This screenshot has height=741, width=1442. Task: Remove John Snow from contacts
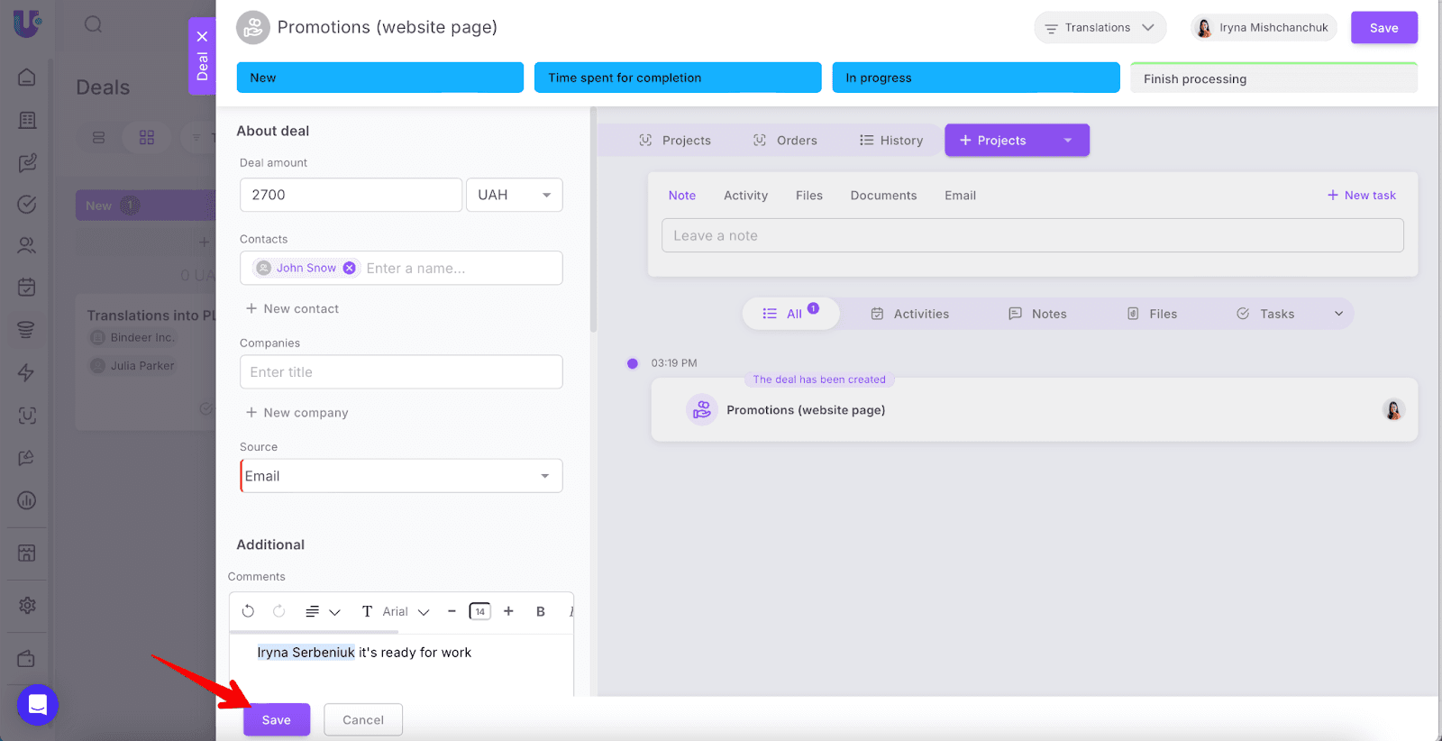point(350,268)
